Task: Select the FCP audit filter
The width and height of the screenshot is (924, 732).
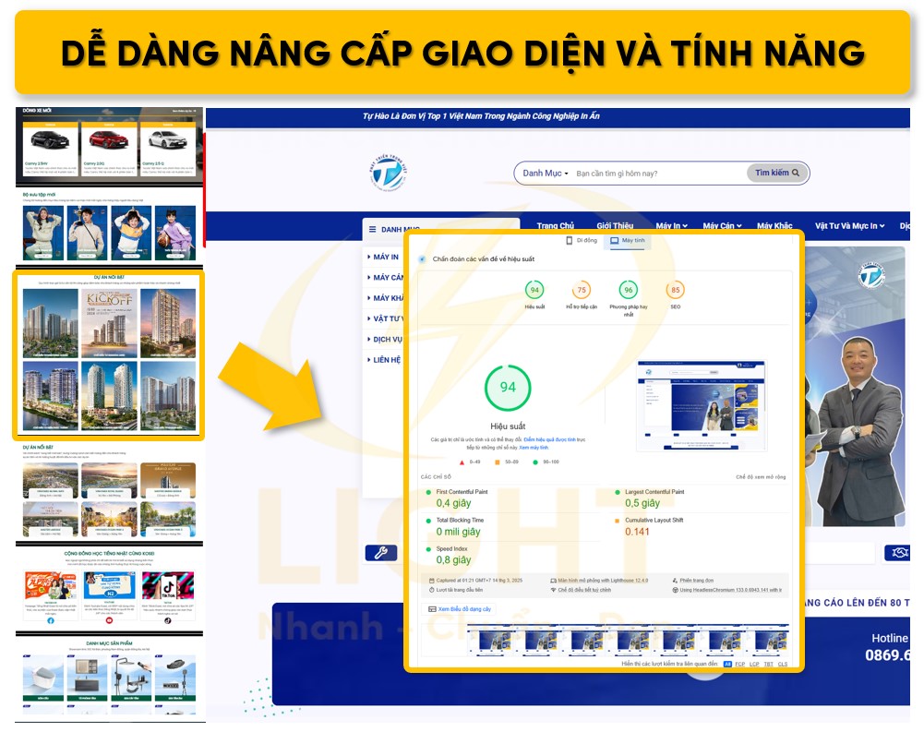Action: point(740,664)
